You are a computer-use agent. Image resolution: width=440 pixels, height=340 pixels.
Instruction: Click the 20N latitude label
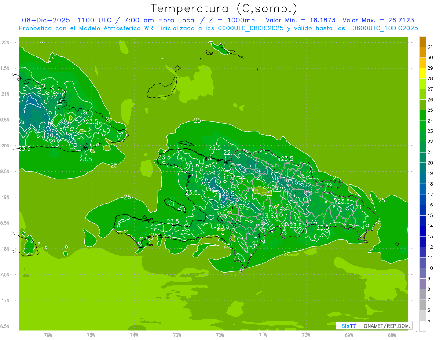[x=6, y=146]
